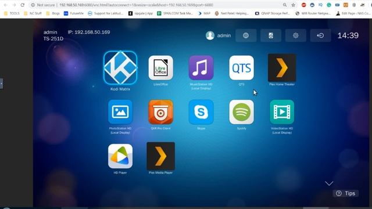
Task: Click the IP: 192.168.50.169 text
Action: tap(89, 32)
